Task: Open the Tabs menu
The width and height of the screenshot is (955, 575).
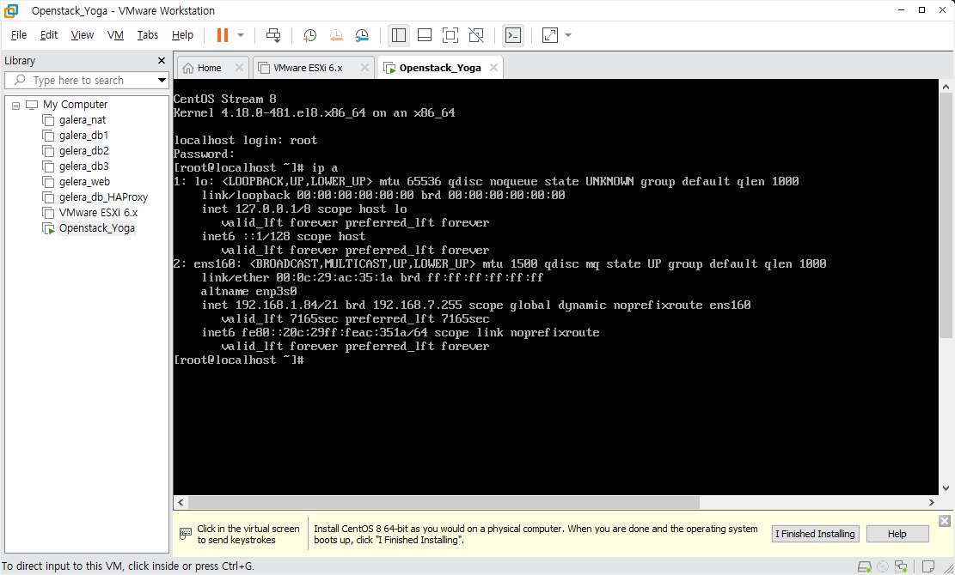Action: [147, 35]
